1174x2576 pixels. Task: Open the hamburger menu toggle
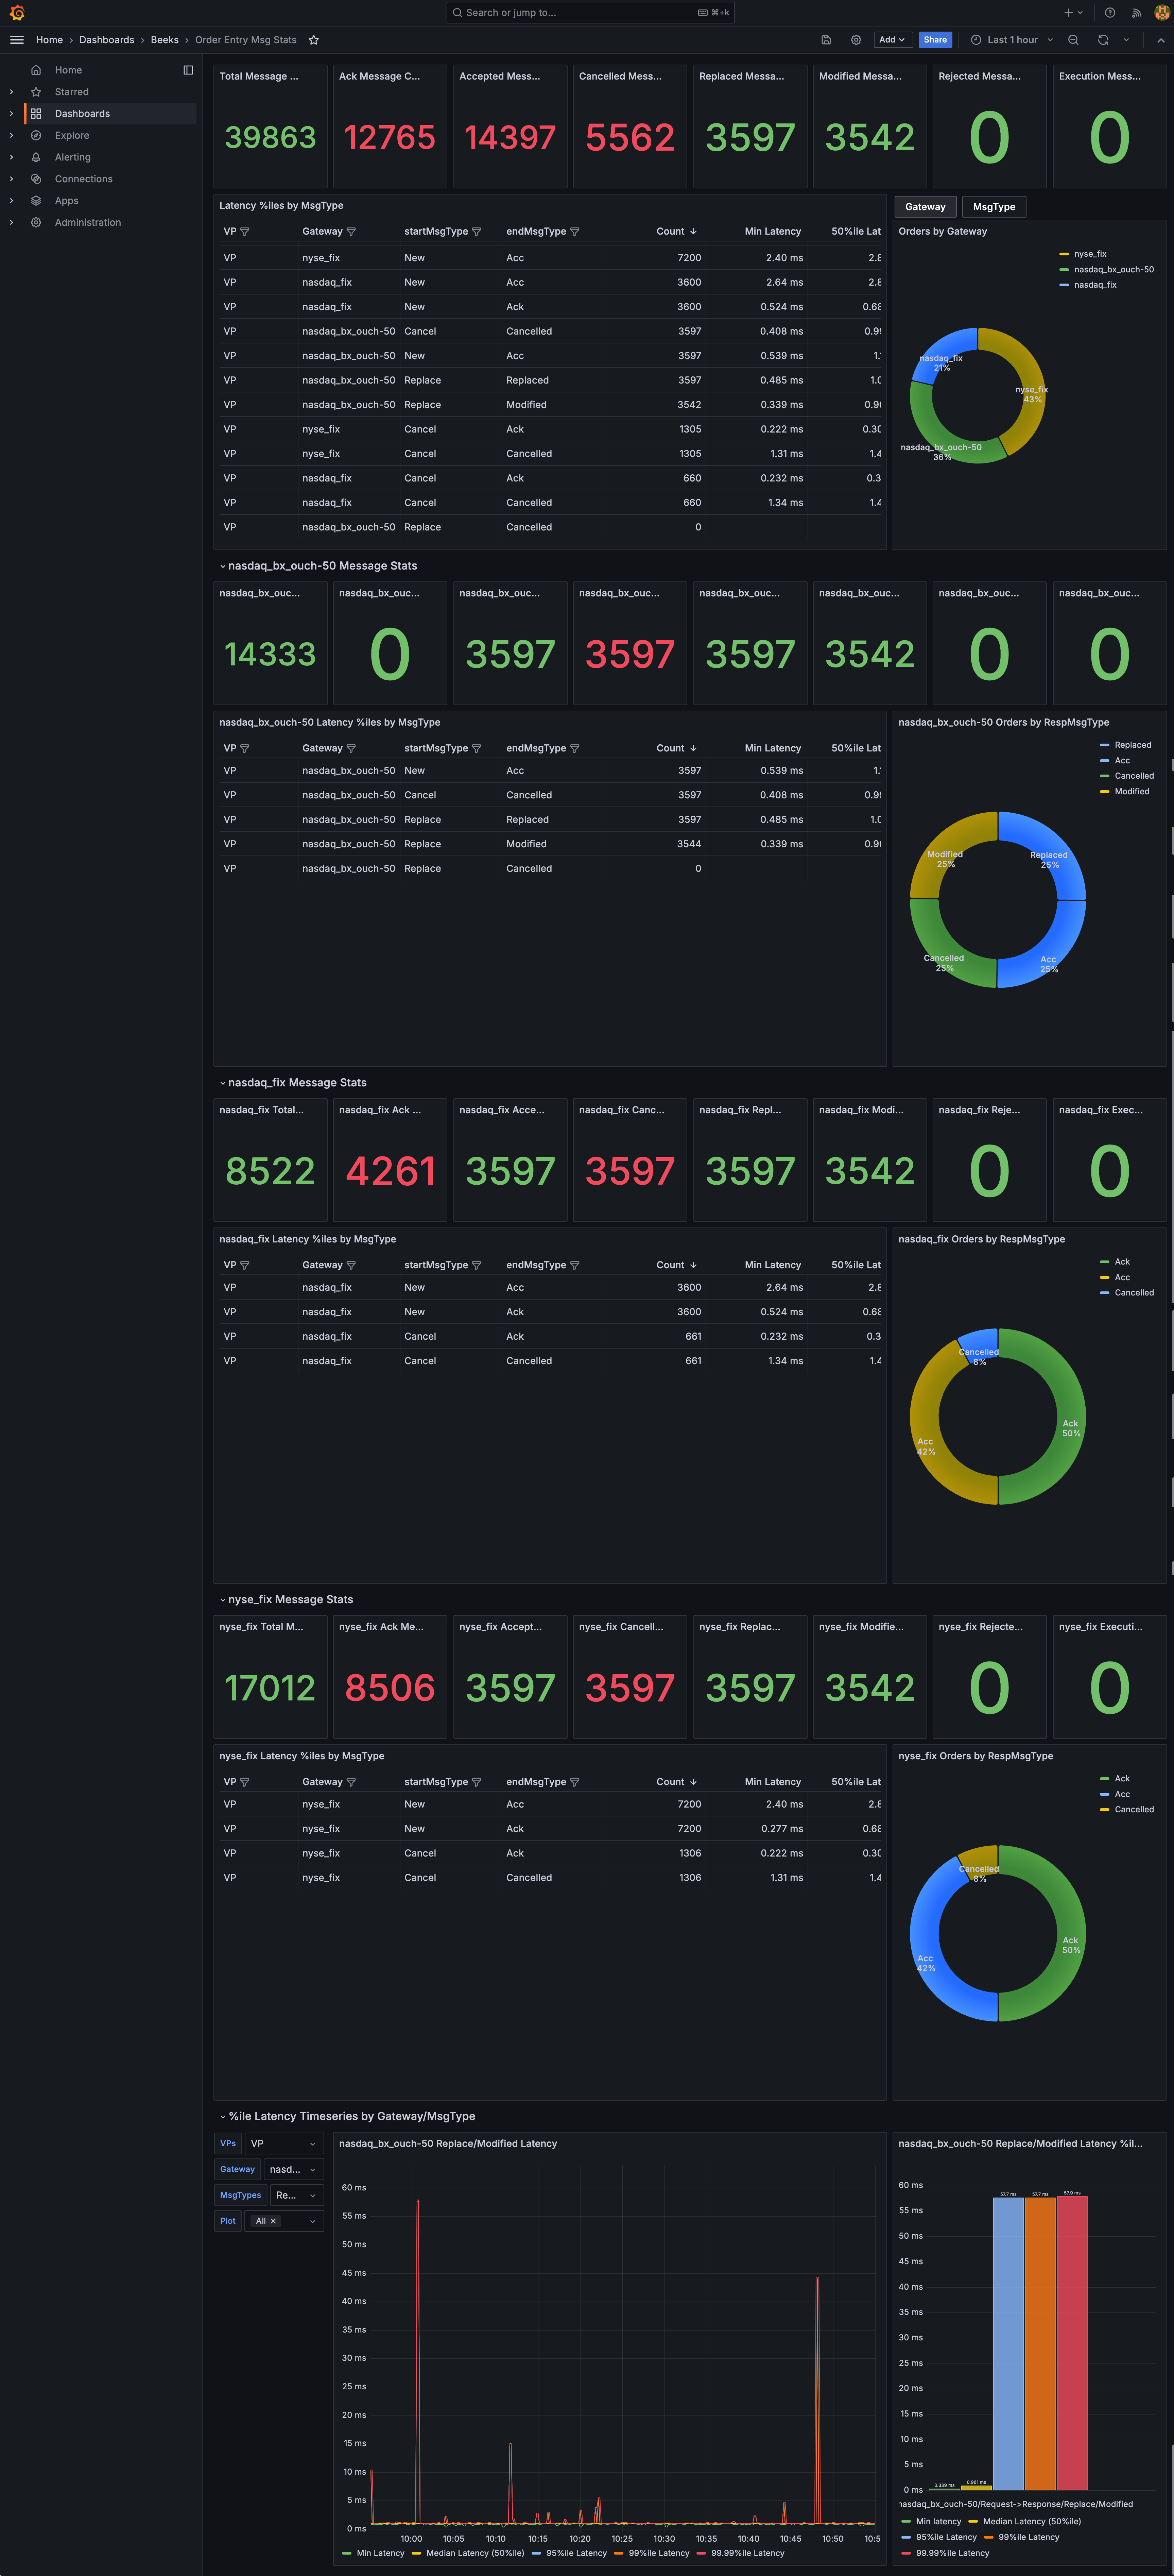pyautogui.click(x=17, y=40)
